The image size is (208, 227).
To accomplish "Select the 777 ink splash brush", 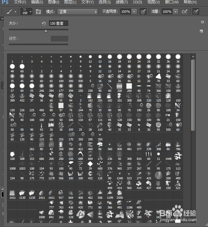I will [51, 205].
